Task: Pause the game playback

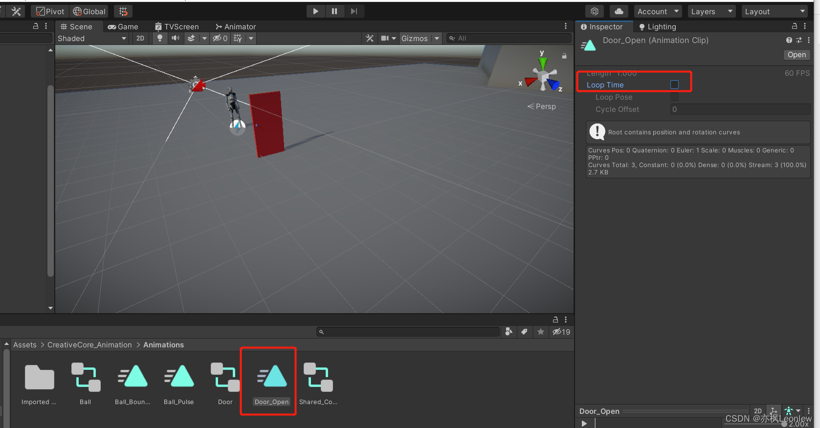Action: (334, 11)
